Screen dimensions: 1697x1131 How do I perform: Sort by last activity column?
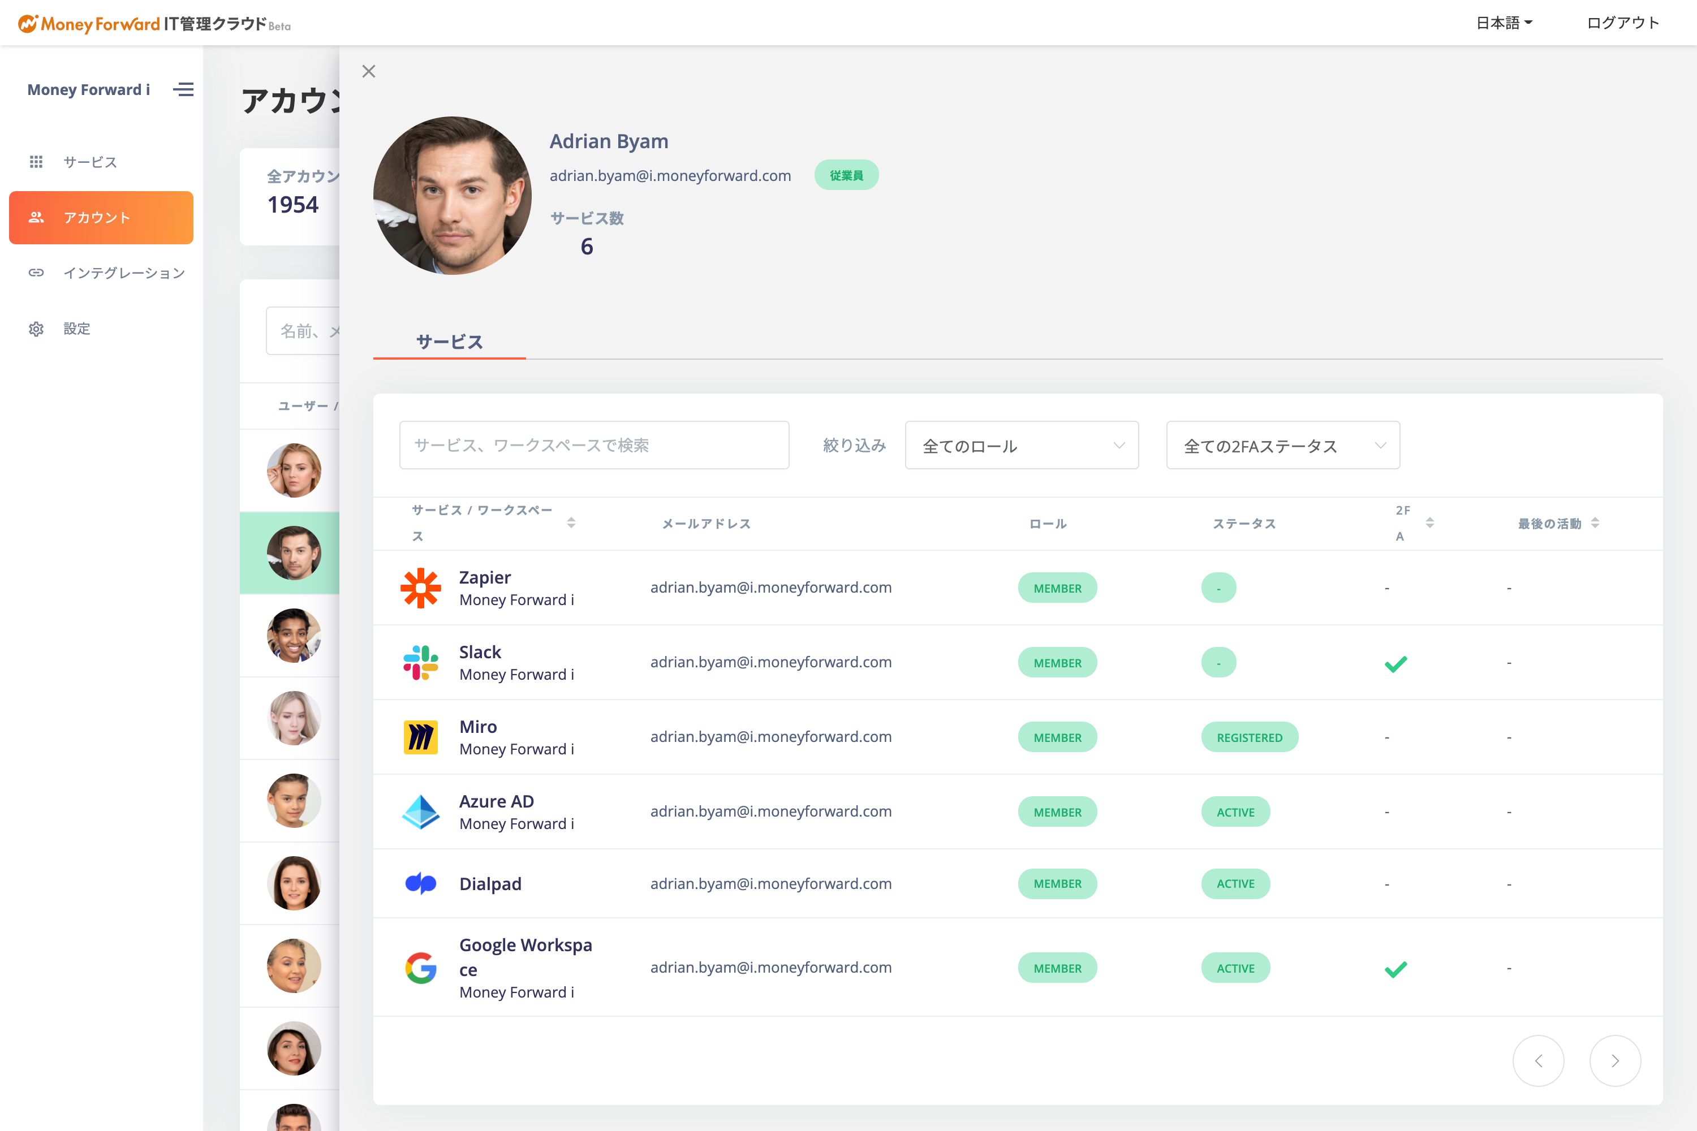(1595, 523)
